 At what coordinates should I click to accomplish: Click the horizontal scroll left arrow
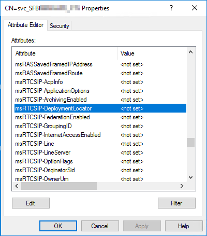pyautogui.click(x=17, y=186)
